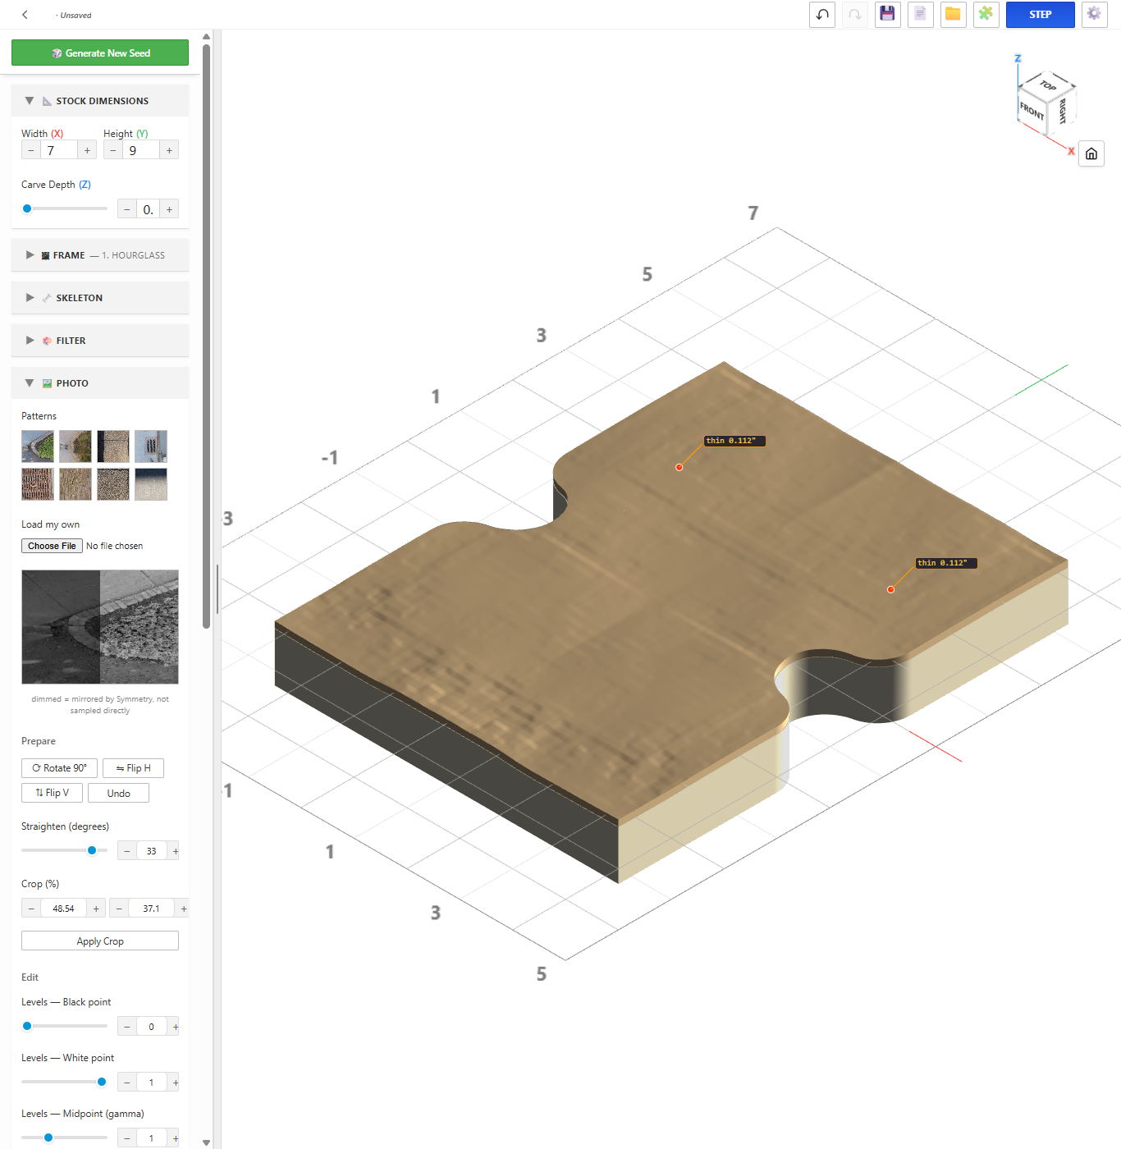1121x1149 pixels.
Task: Open settings gear icon
Action: (1095, 15)
